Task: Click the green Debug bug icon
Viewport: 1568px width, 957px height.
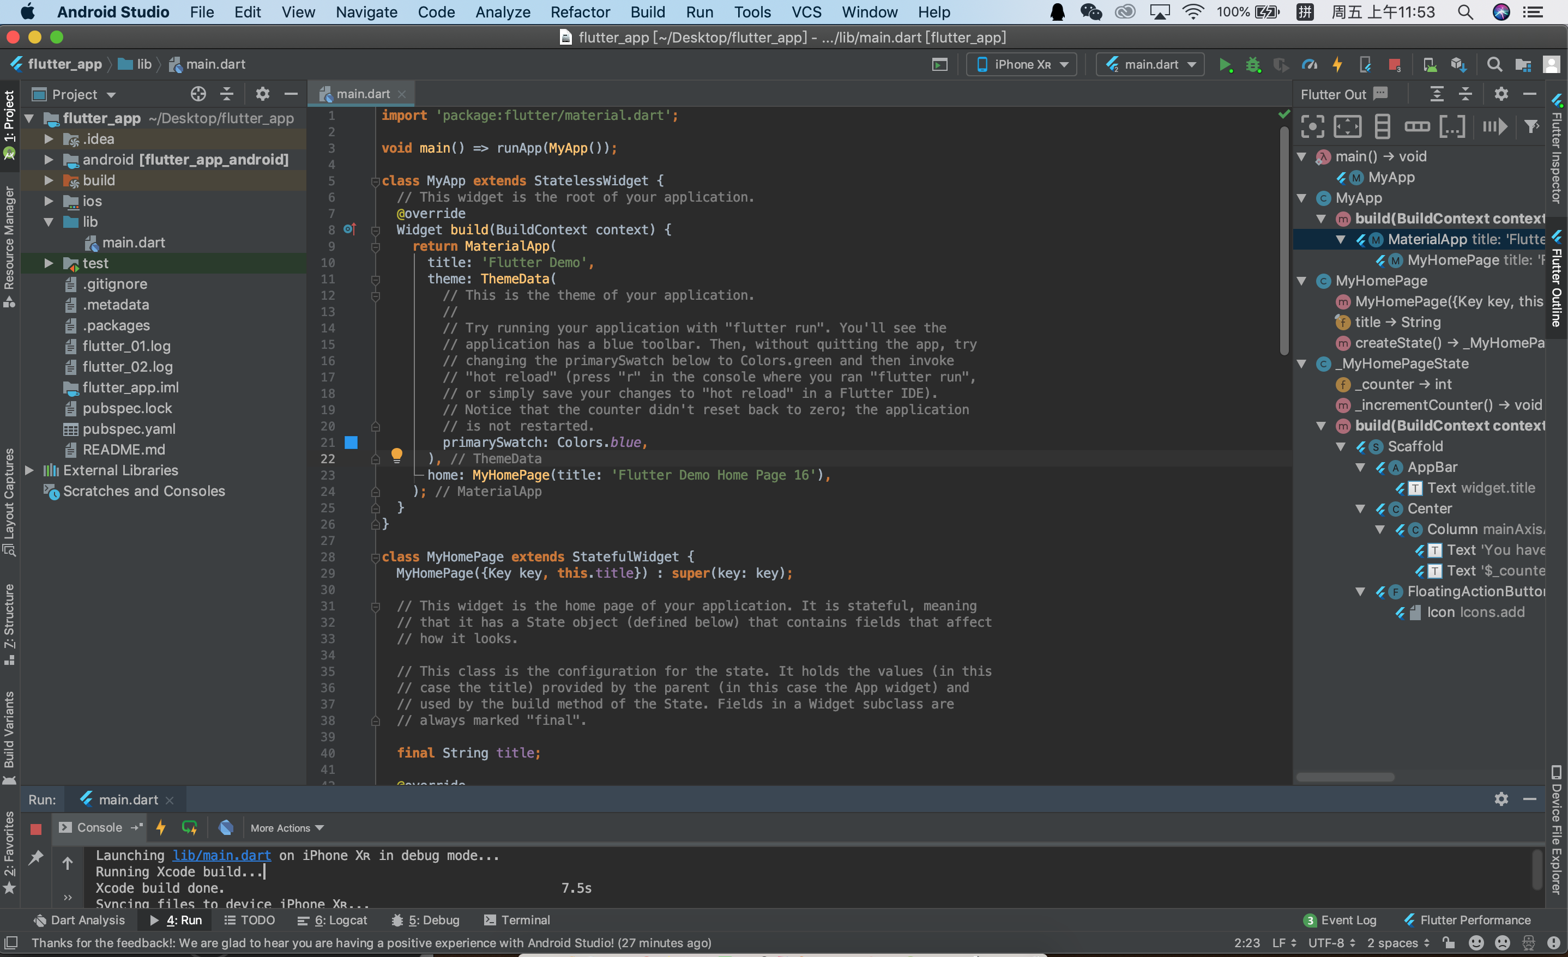Action: coord(1253,64)
